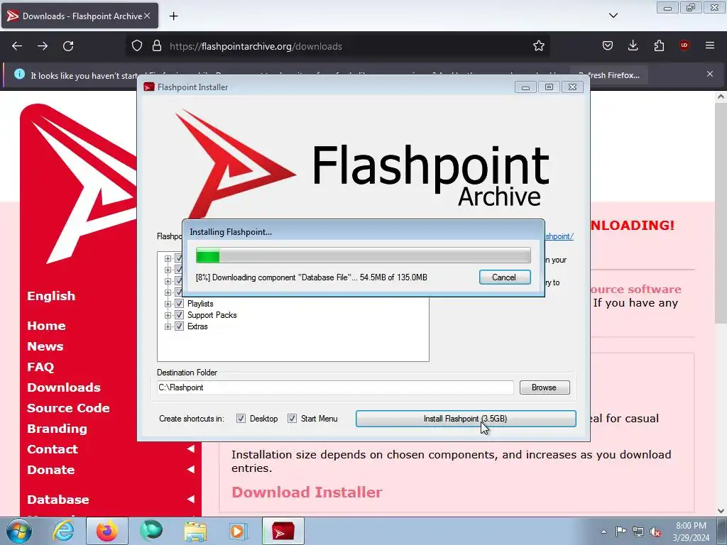The width and height of the screenshot is (727, 545).
Task: Select the Support Packs tree item label
Action: point(212,315)
